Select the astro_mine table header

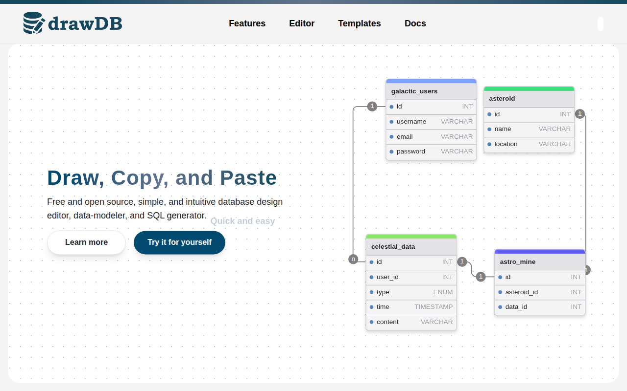(540, 262)
